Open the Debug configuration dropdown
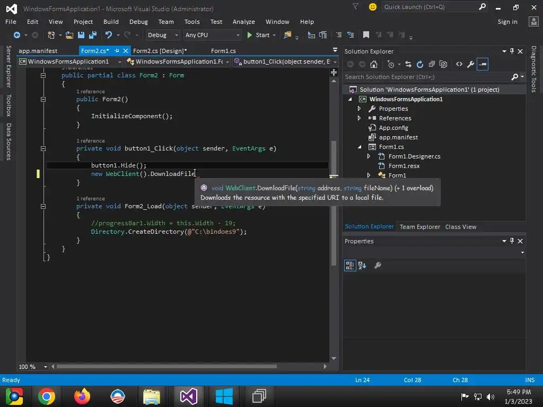Viewport: 543px width, 407px height. [x=162, y=35]
